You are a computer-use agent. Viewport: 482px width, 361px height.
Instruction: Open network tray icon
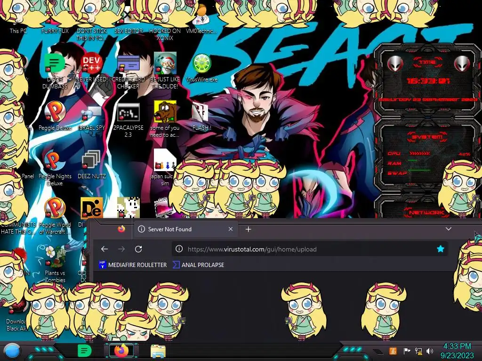point(418,351)
